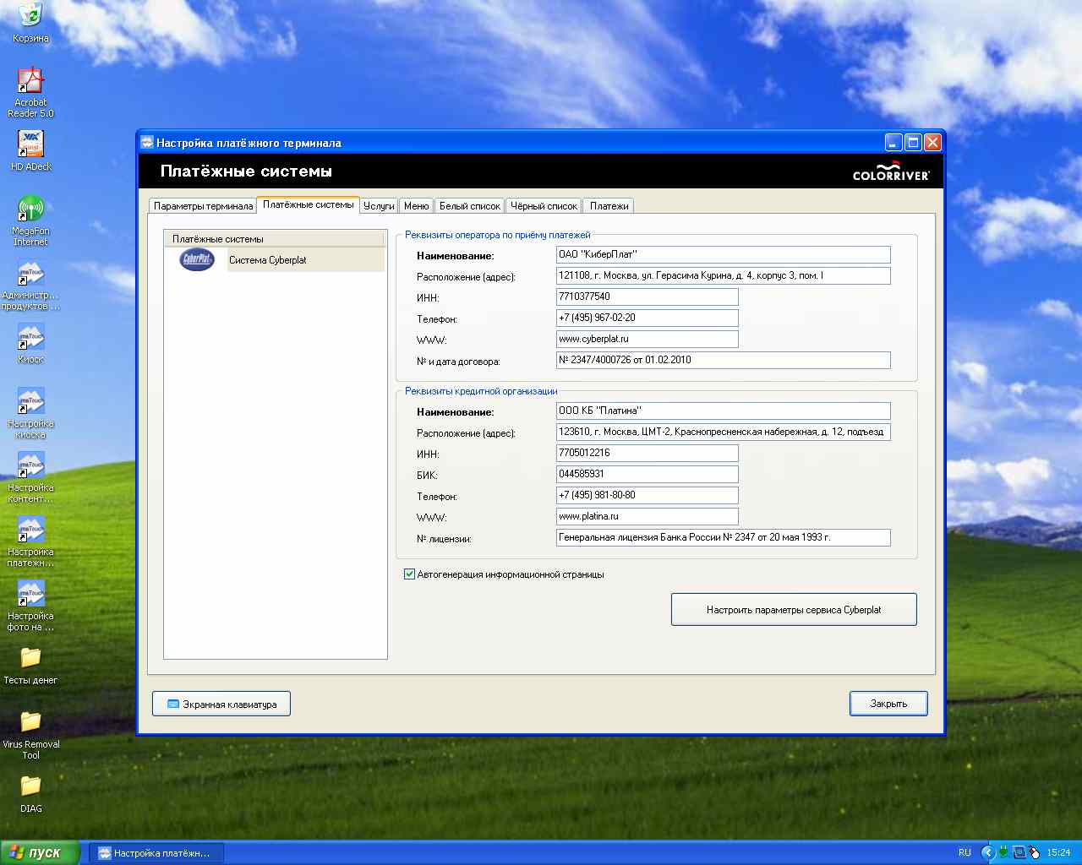The width and height of the screenshot is (1082, 865).
Task: Click the operator ИНН input field
Action: click(x=647, y=296)
